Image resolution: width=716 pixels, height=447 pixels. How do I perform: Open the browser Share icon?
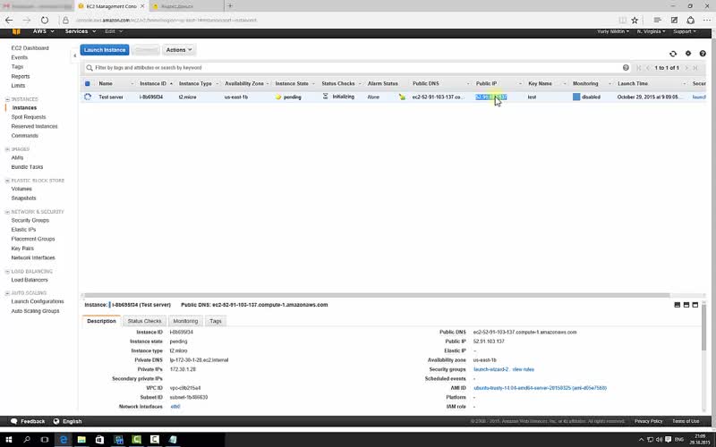(690, 20)
